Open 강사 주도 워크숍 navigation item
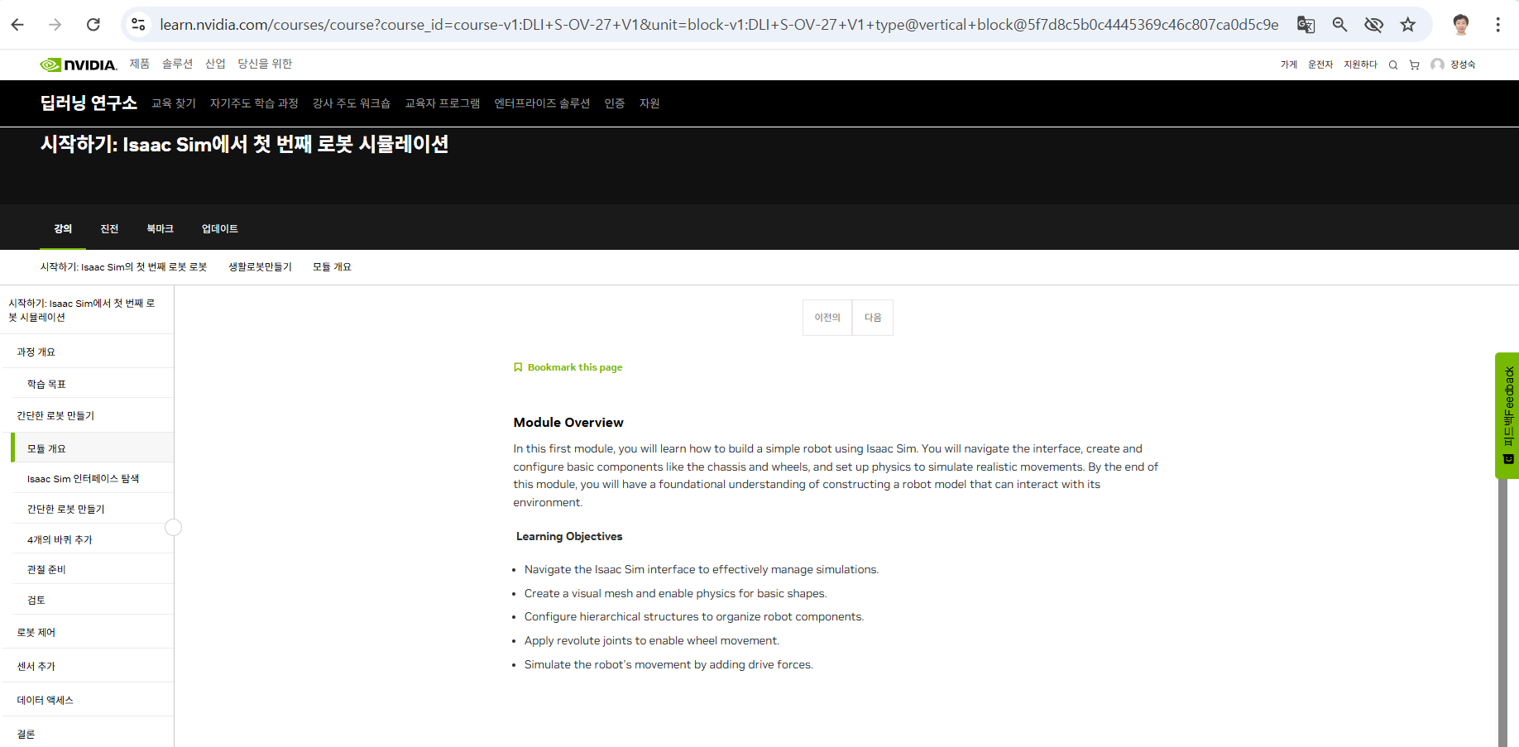 tap(352, 103)
